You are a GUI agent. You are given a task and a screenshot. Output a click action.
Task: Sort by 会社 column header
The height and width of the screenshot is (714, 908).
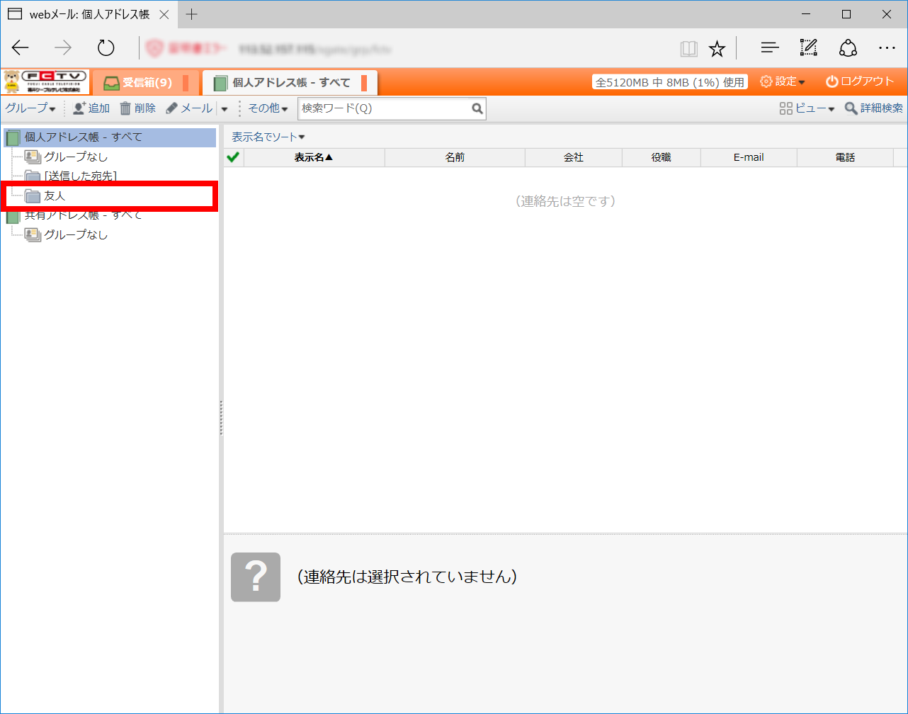574,157
